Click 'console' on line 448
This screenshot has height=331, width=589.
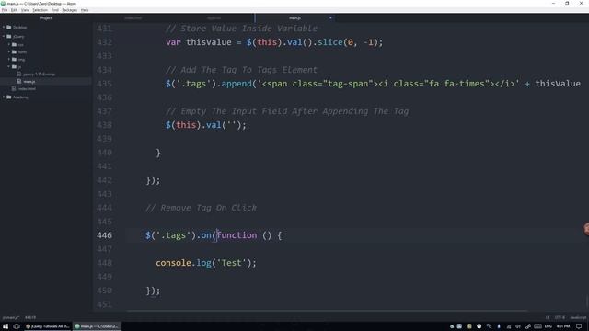click(x=174, y=263)
